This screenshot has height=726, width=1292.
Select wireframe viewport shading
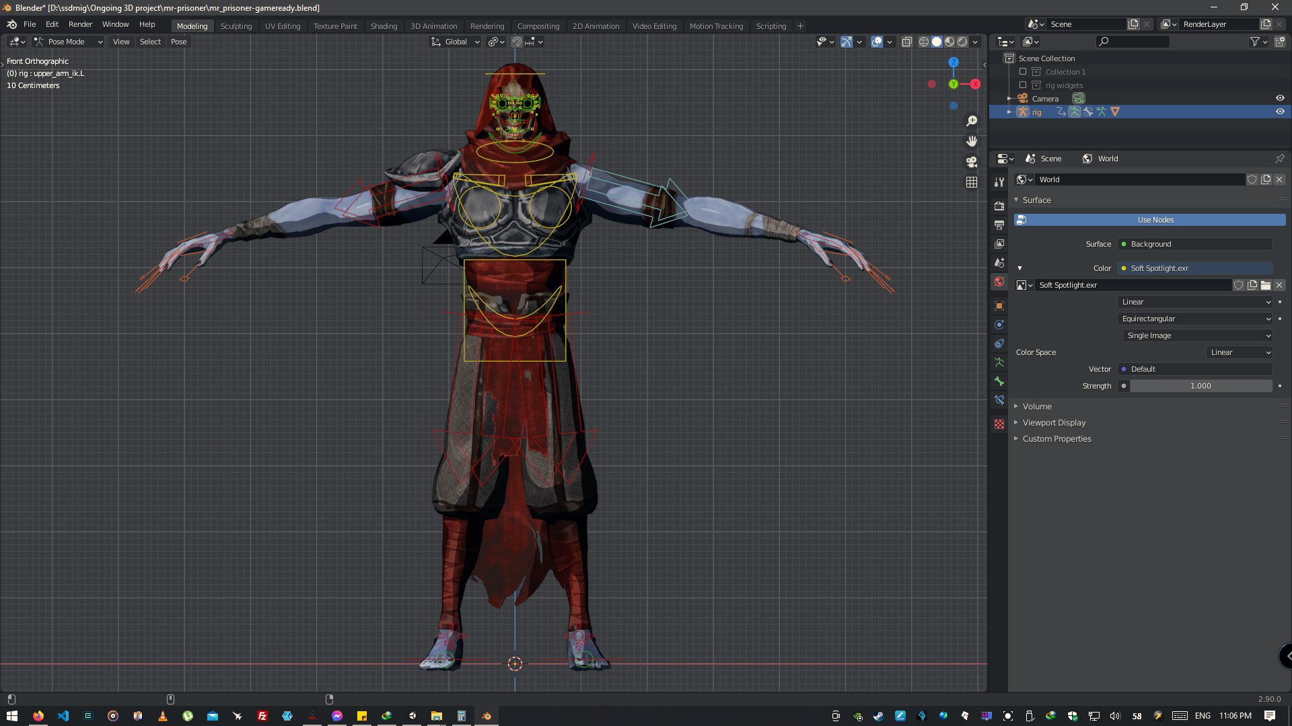[924, 42]
